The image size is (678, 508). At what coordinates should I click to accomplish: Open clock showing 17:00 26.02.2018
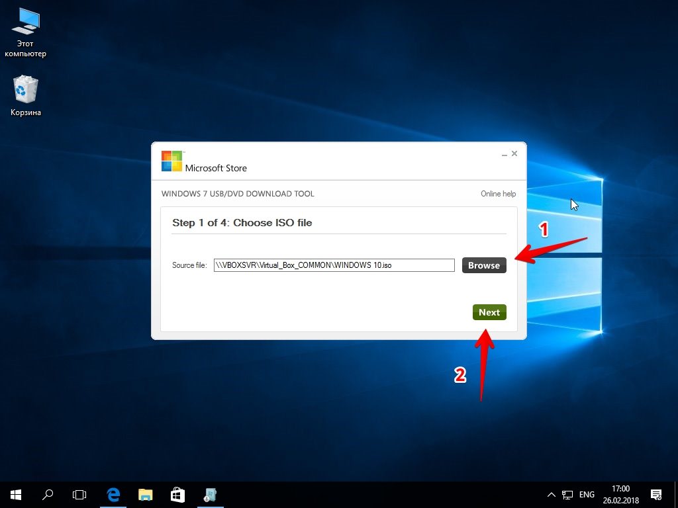tap(621, 495)
